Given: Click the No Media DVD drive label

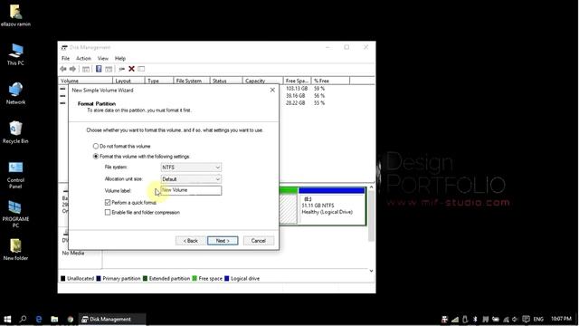Looking at the screenshot, I should [73, 254].
